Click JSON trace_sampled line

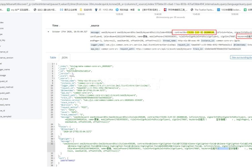[72, 115]
